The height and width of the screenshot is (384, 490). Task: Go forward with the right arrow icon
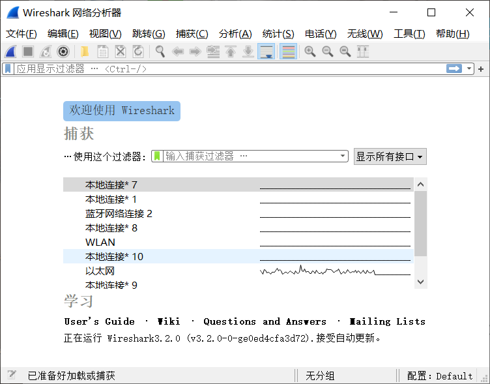point(195,52)
